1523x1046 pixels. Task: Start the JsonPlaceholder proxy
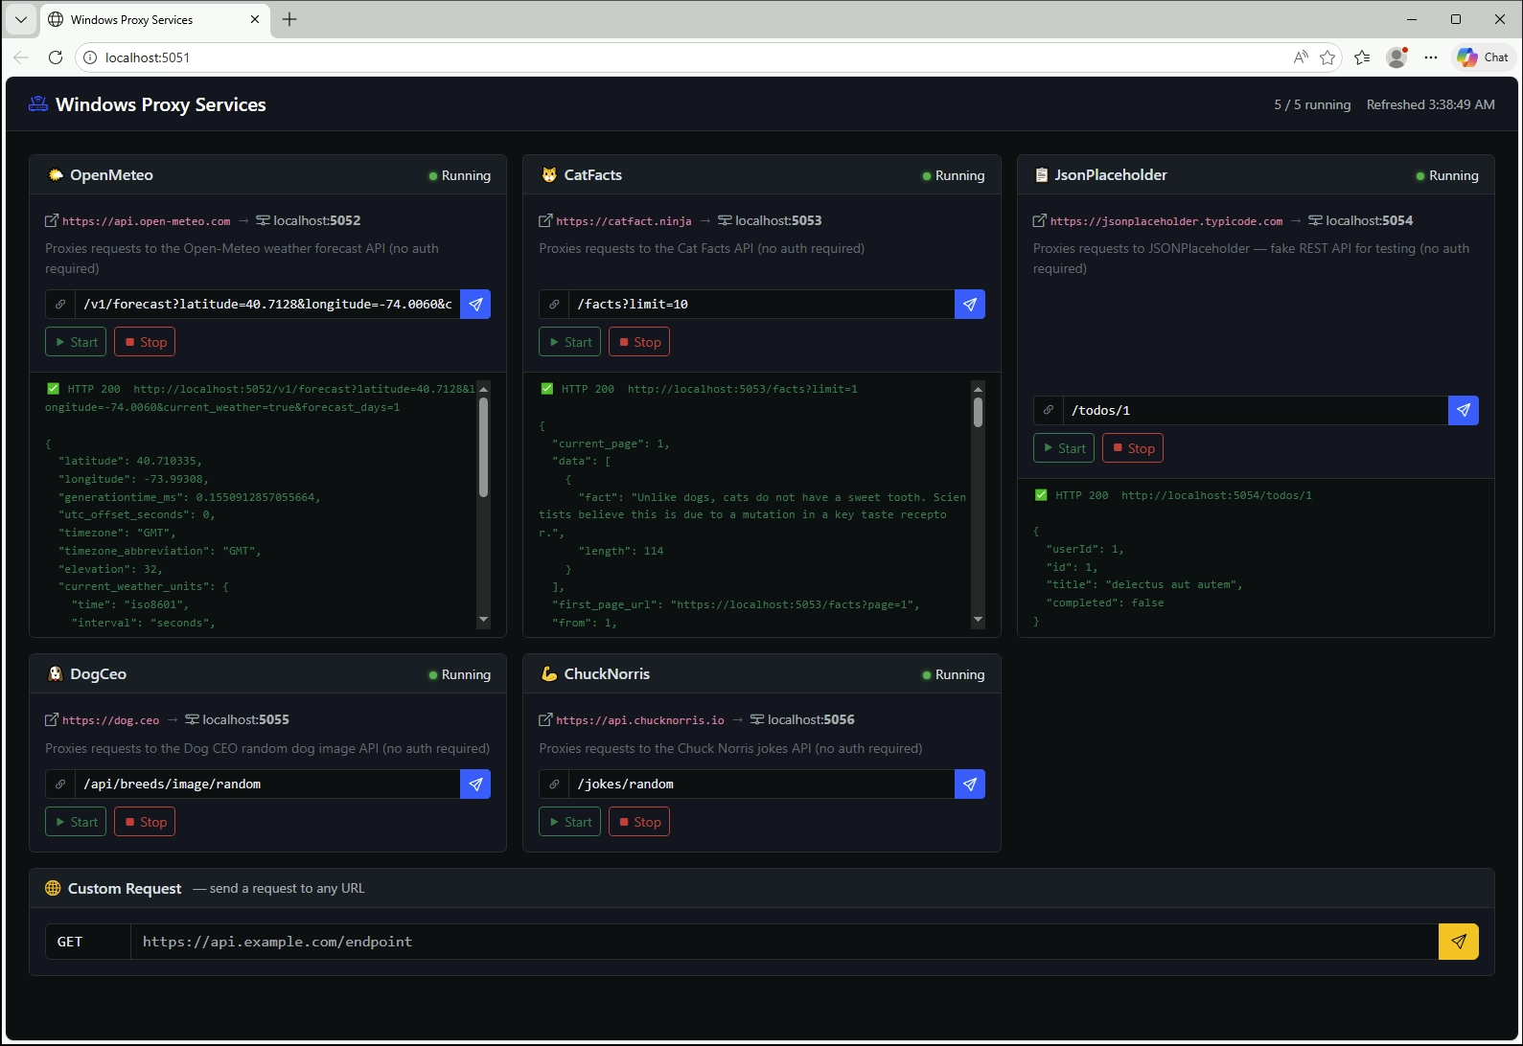[x=1064, y=448]
